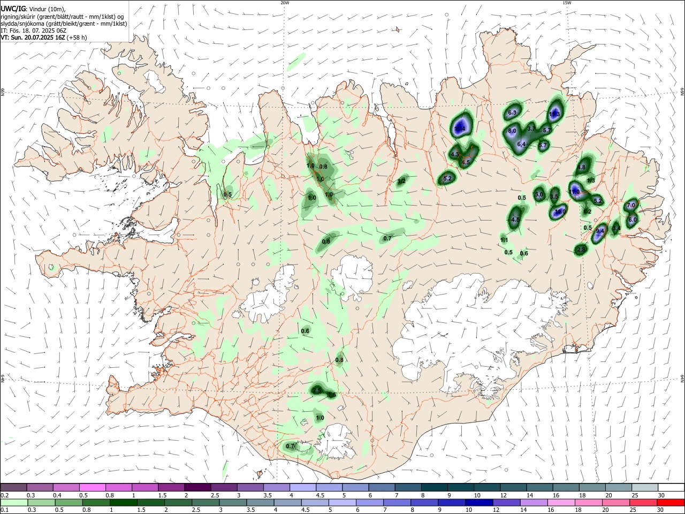Click the 11.4 precipitation value

[x=459, y=130]
